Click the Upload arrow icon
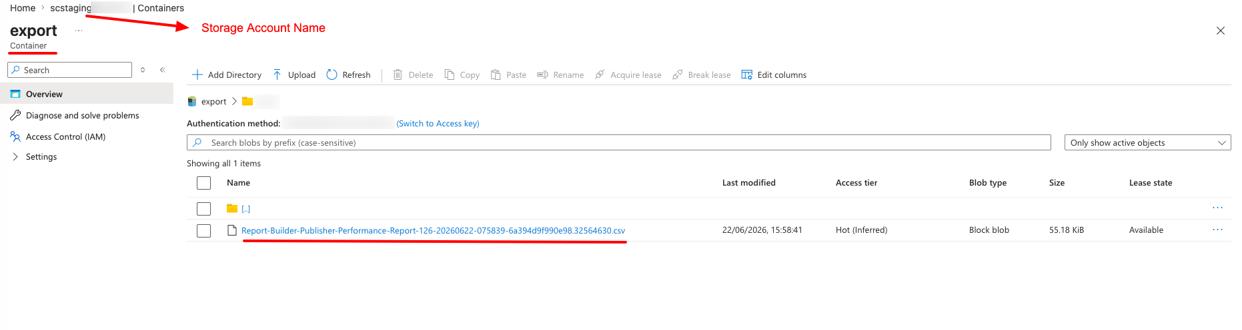 (277, 75)
